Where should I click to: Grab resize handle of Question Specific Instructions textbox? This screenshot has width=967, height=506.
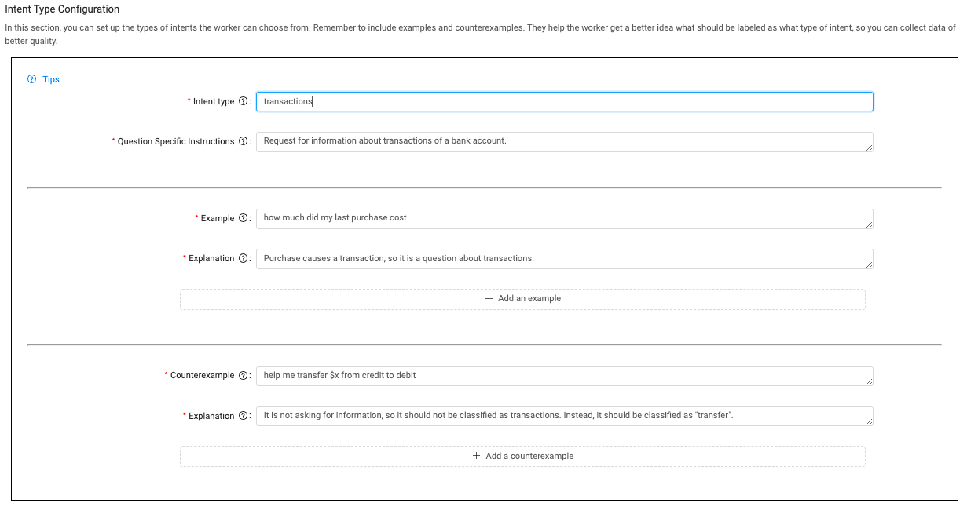click(x=869, y=147)
